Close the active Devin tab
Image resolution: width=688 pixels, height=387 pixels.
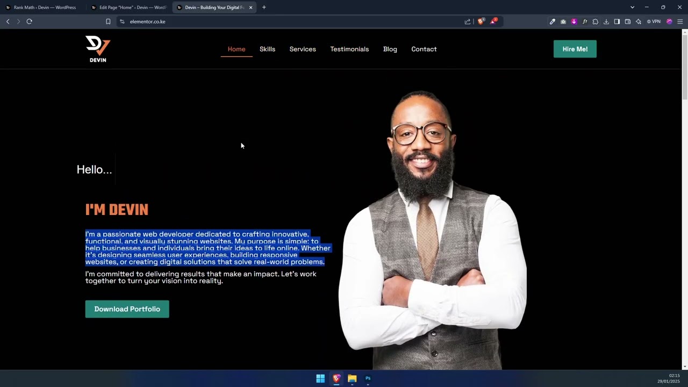pyautogui.click(x=250, y=8)
